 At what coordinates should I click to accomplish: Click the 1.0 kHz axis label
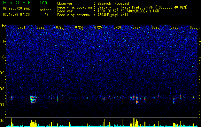click(x=3, y=57)
